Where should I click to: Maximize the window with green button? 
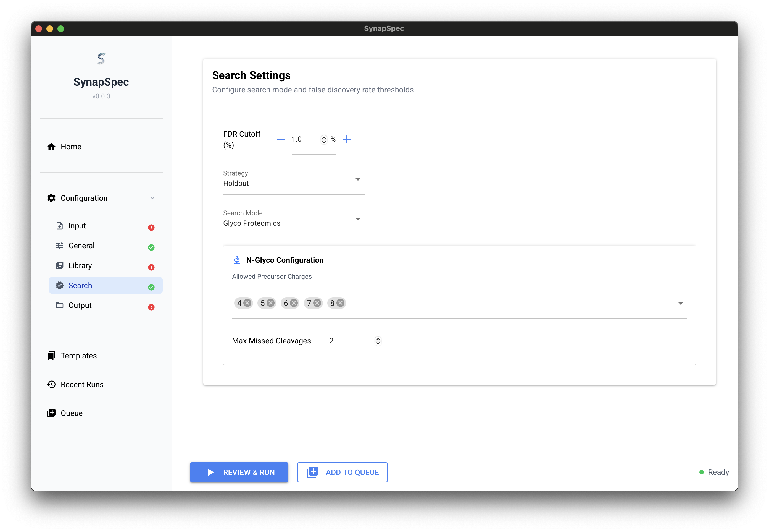(x=60, y=29)
